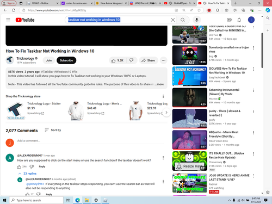Open options for Scheming Instrumental video
Screen dimensions: 272x204
click(x=254, y=90)
